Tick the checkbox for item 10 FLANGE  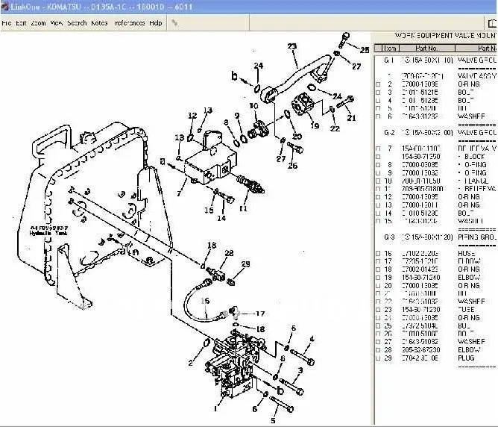pyautogui.click(x=378, y=181)
